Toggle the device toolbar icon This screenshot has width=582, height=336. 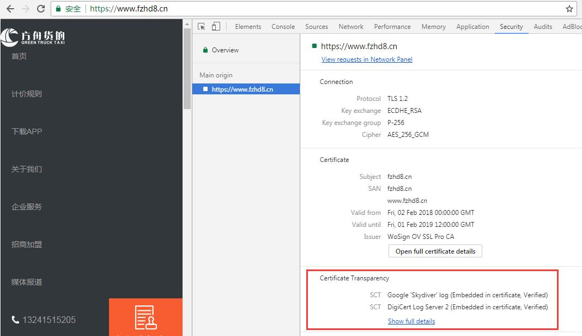216,26
